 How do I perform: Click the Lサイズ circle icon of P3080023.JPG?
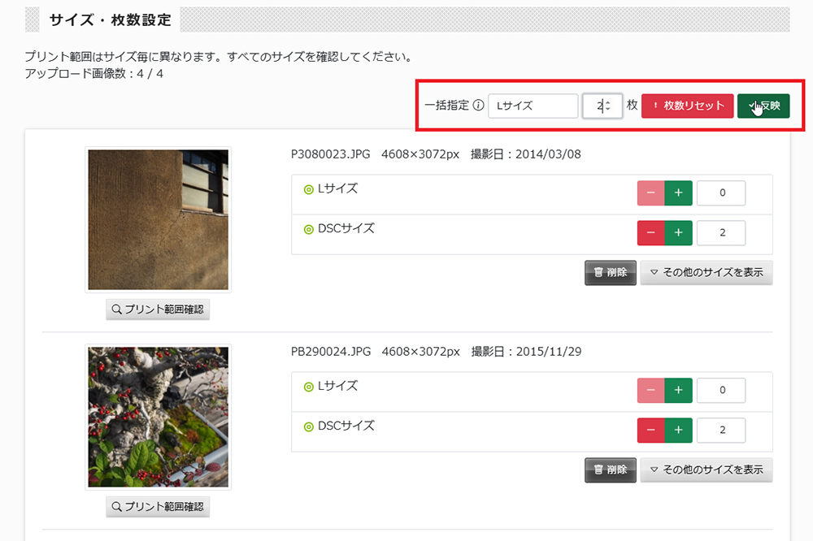pyautogui.click(x=308, y=189)
